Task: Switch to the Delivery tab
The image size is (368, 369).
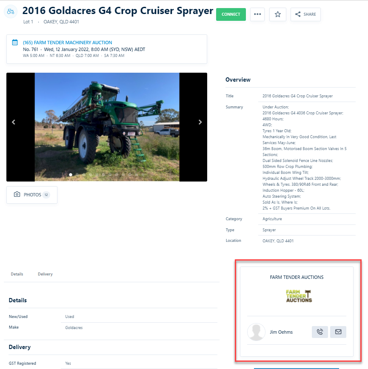Action: point(45,274)
